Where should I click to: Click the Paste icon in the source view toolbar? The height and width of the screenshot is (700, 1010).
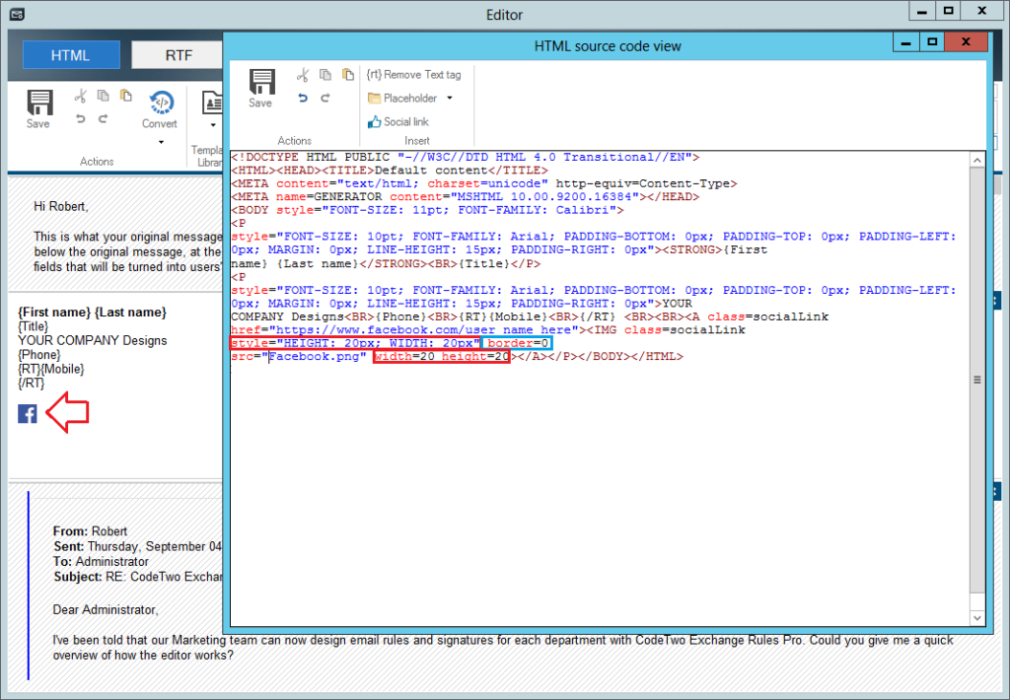coord(347,74)
